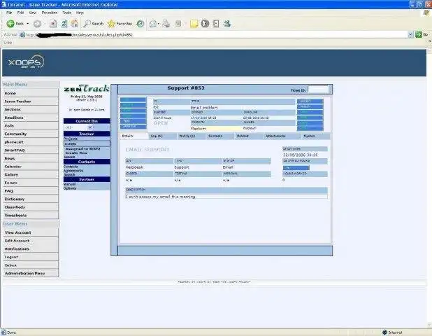Image resolution: width=432 pixels, height=336 pixels.
Task: Switch to the System ticket tab
Action: [x=316, y=136]
